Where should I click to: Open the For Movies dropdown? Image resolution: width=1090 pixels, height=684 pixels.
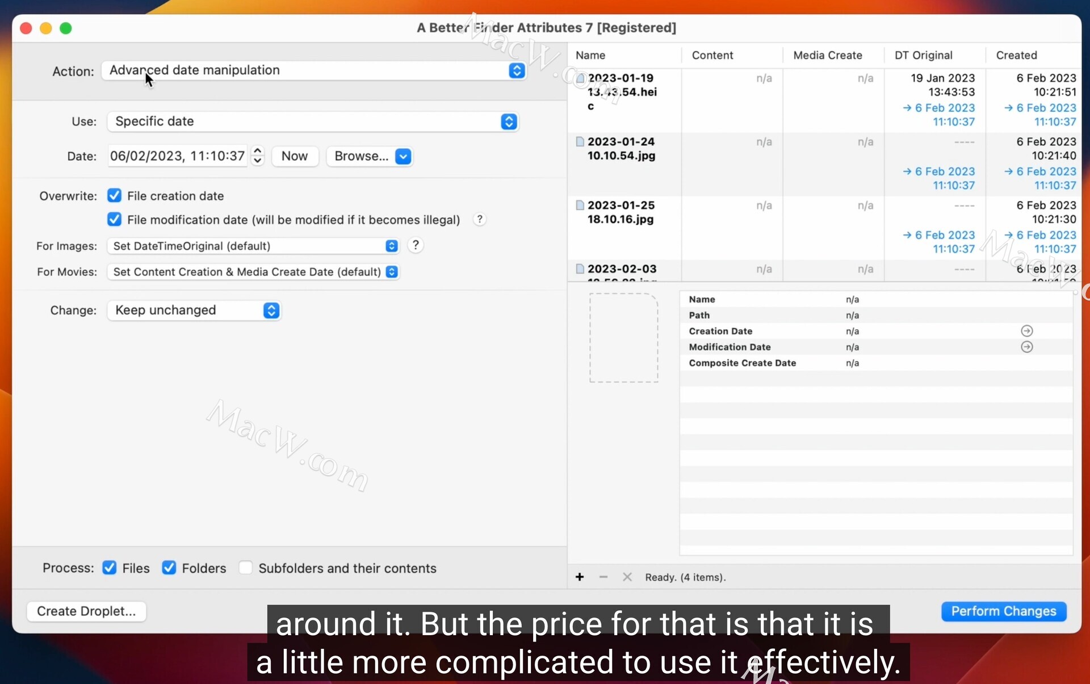(253, 272)
